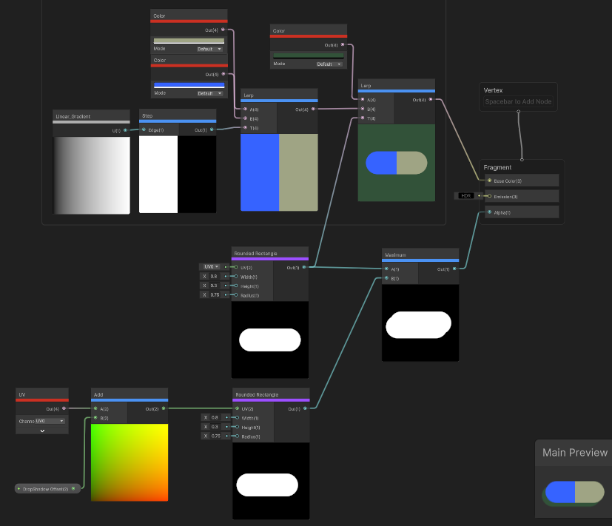Open the dark green color swatch in Color node
The width and height of the screenshot is (612, 526).
pyautogui.click(x=309, y=55)
